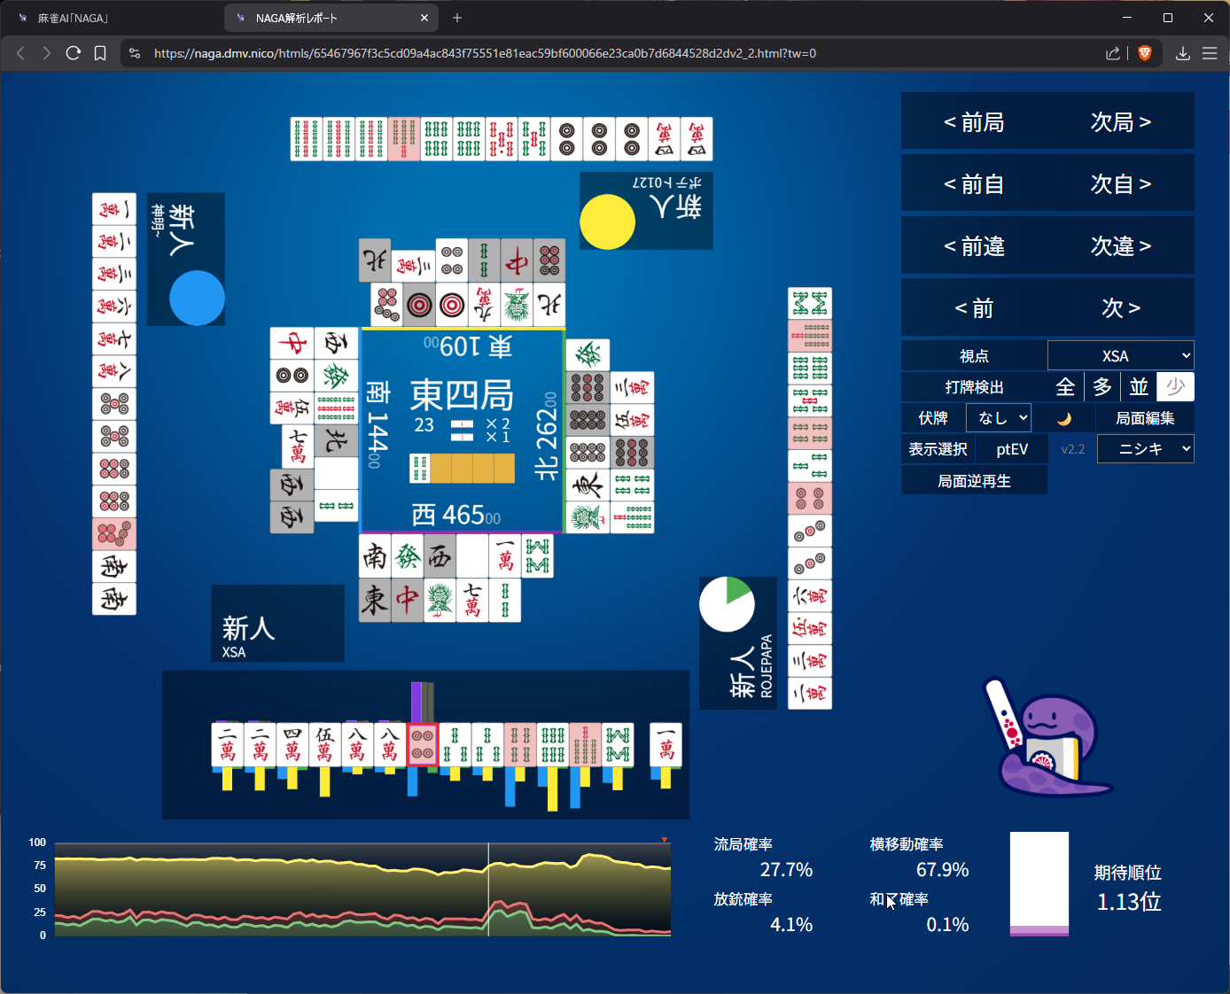The height and width of the screenshot is (994, 1230).
Task: Open a new tab with the plus icon
Action: (x=457, y=18)
